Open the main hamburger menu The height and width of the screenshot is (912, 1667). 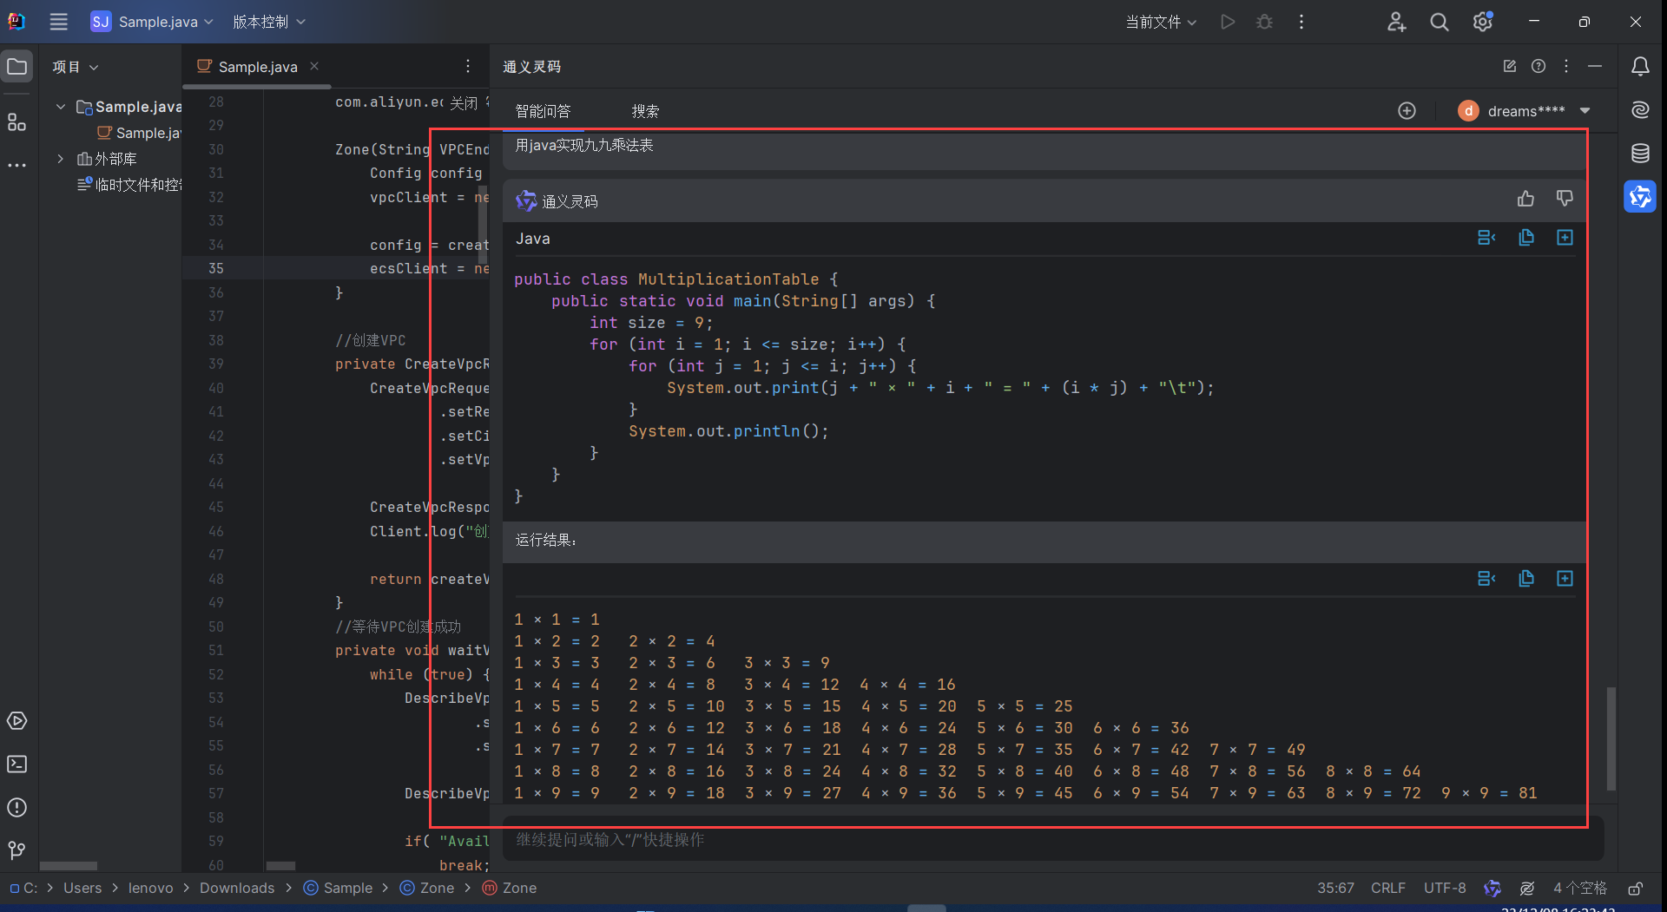click(58, 22)
